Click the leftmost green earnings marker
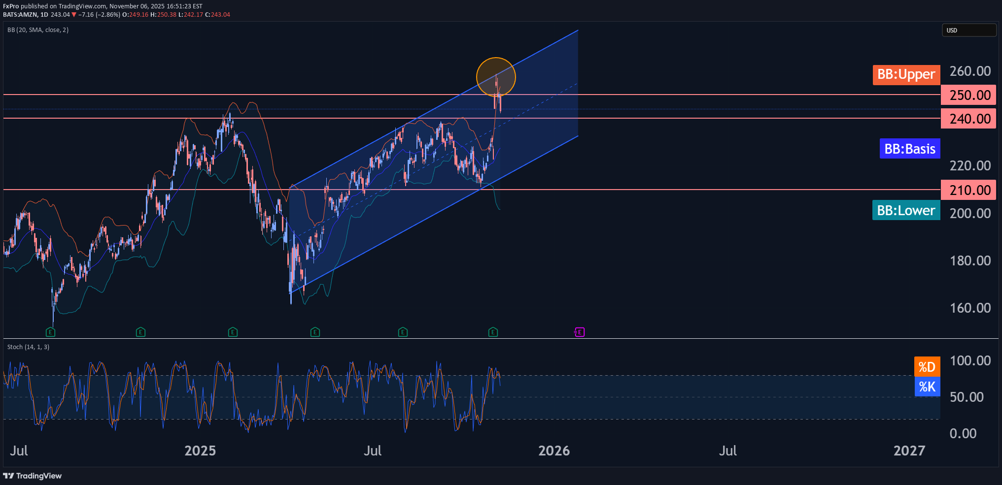Image resolution: width=1002 pixels, height=485 pixels. pyautogui.click(x=50, y=332)
